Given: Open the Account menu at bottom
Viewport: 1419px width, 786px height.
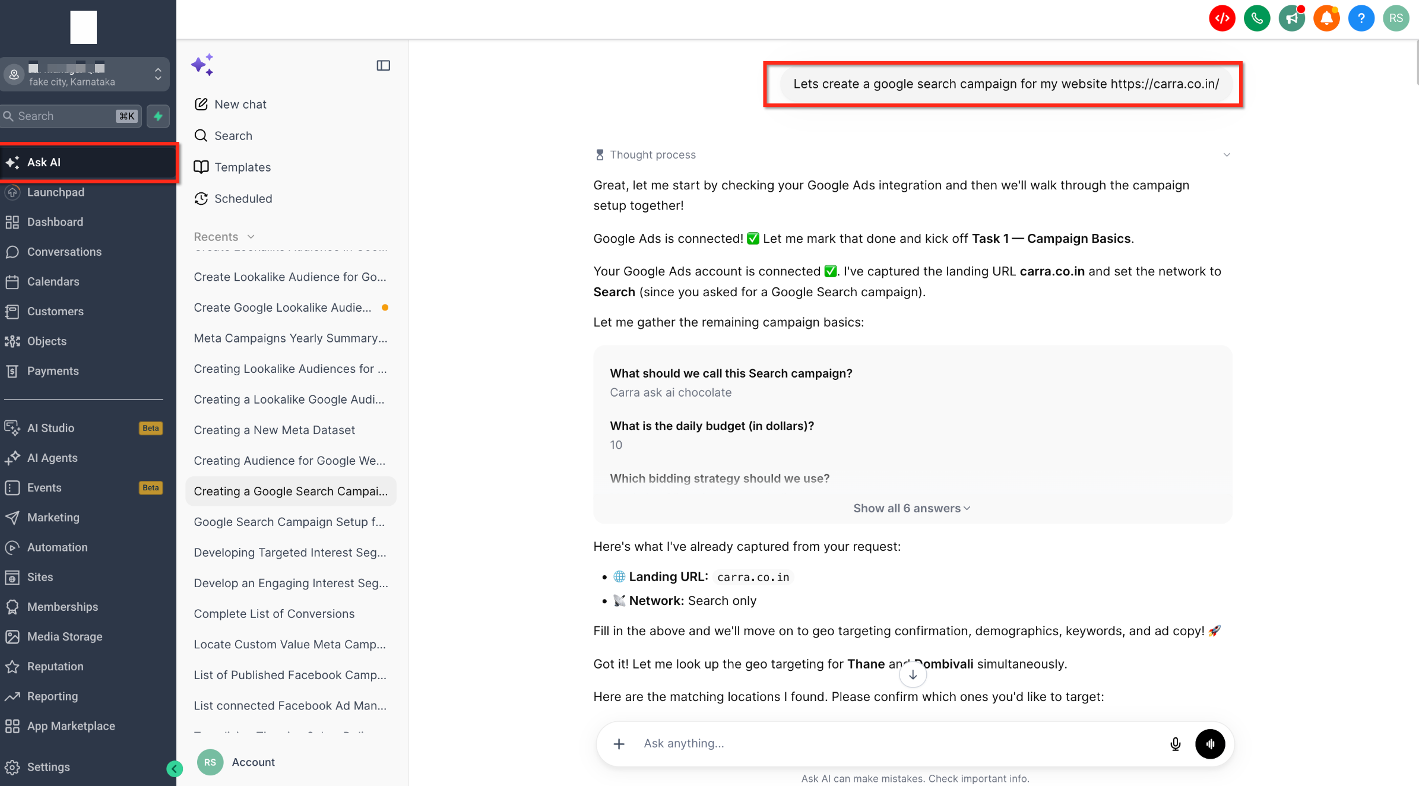Looking at the screenshot, I should (236, 762).
